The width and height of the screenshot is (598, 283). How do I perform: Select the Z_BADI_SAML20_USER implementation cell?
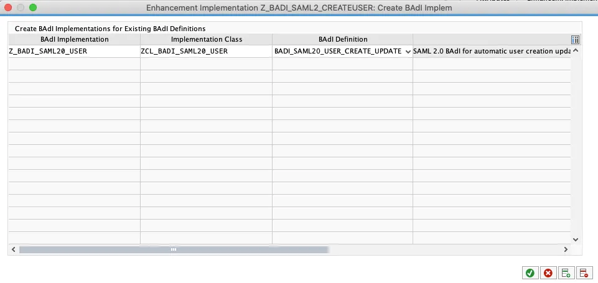[74, 51]
